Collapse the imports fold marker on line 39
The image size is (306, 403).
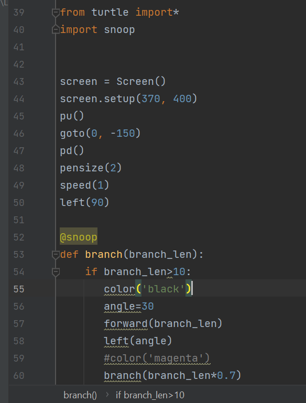coord(56,13)
